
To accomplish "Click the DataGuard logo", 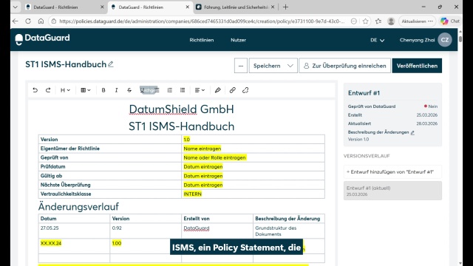I will click(x=43, y=38).
